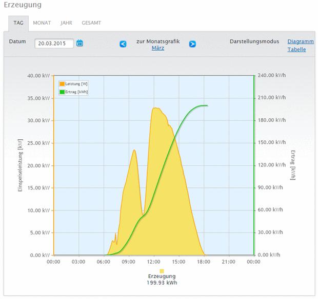Open the März month graphic link

(158, 48)
